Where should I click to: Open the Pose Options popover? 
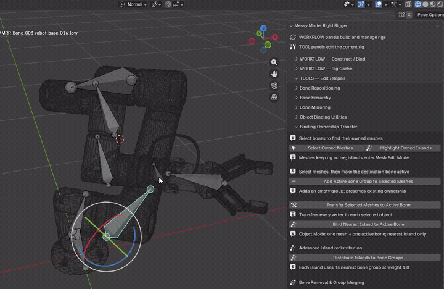[429, 15]
